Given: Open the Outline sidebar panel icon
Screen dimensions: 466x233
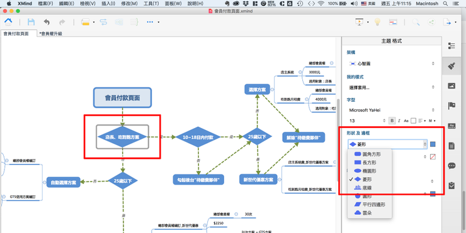Looking at the screenshot, I should (452, 46).
